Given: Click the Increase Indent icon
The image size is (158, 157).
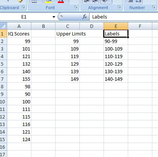Looking at the screenshot, I should click(95, 2).
